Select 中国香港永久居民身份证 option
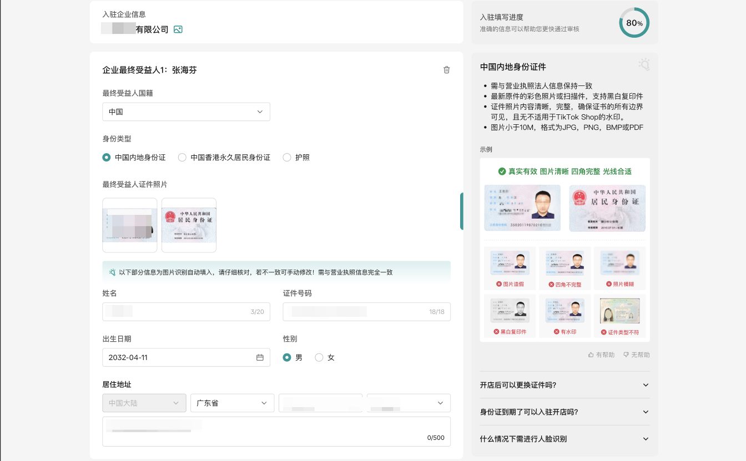This screenshot has width=746, height=461. [x=182, y=158]
